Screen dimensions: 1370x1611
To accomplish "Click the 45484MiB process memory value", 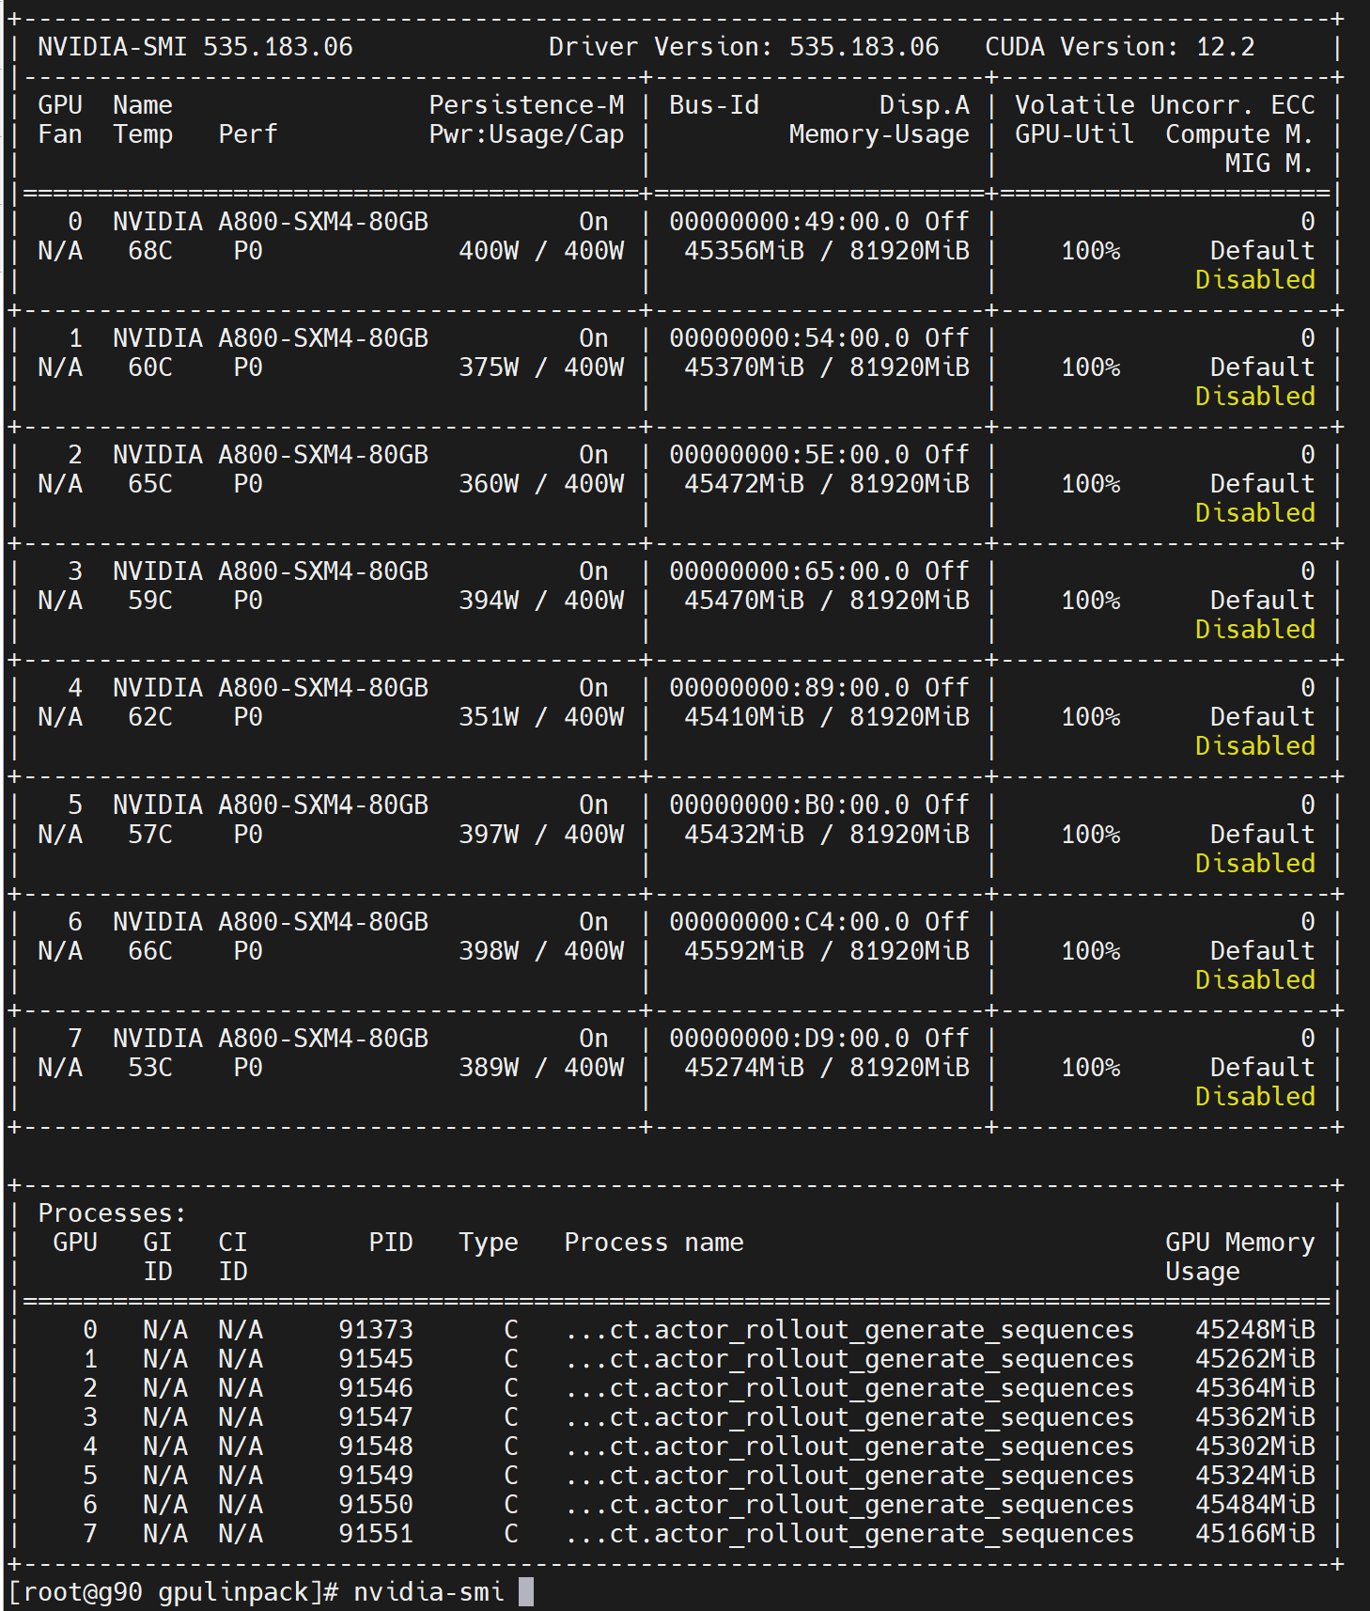I will coord(1254,1505).
